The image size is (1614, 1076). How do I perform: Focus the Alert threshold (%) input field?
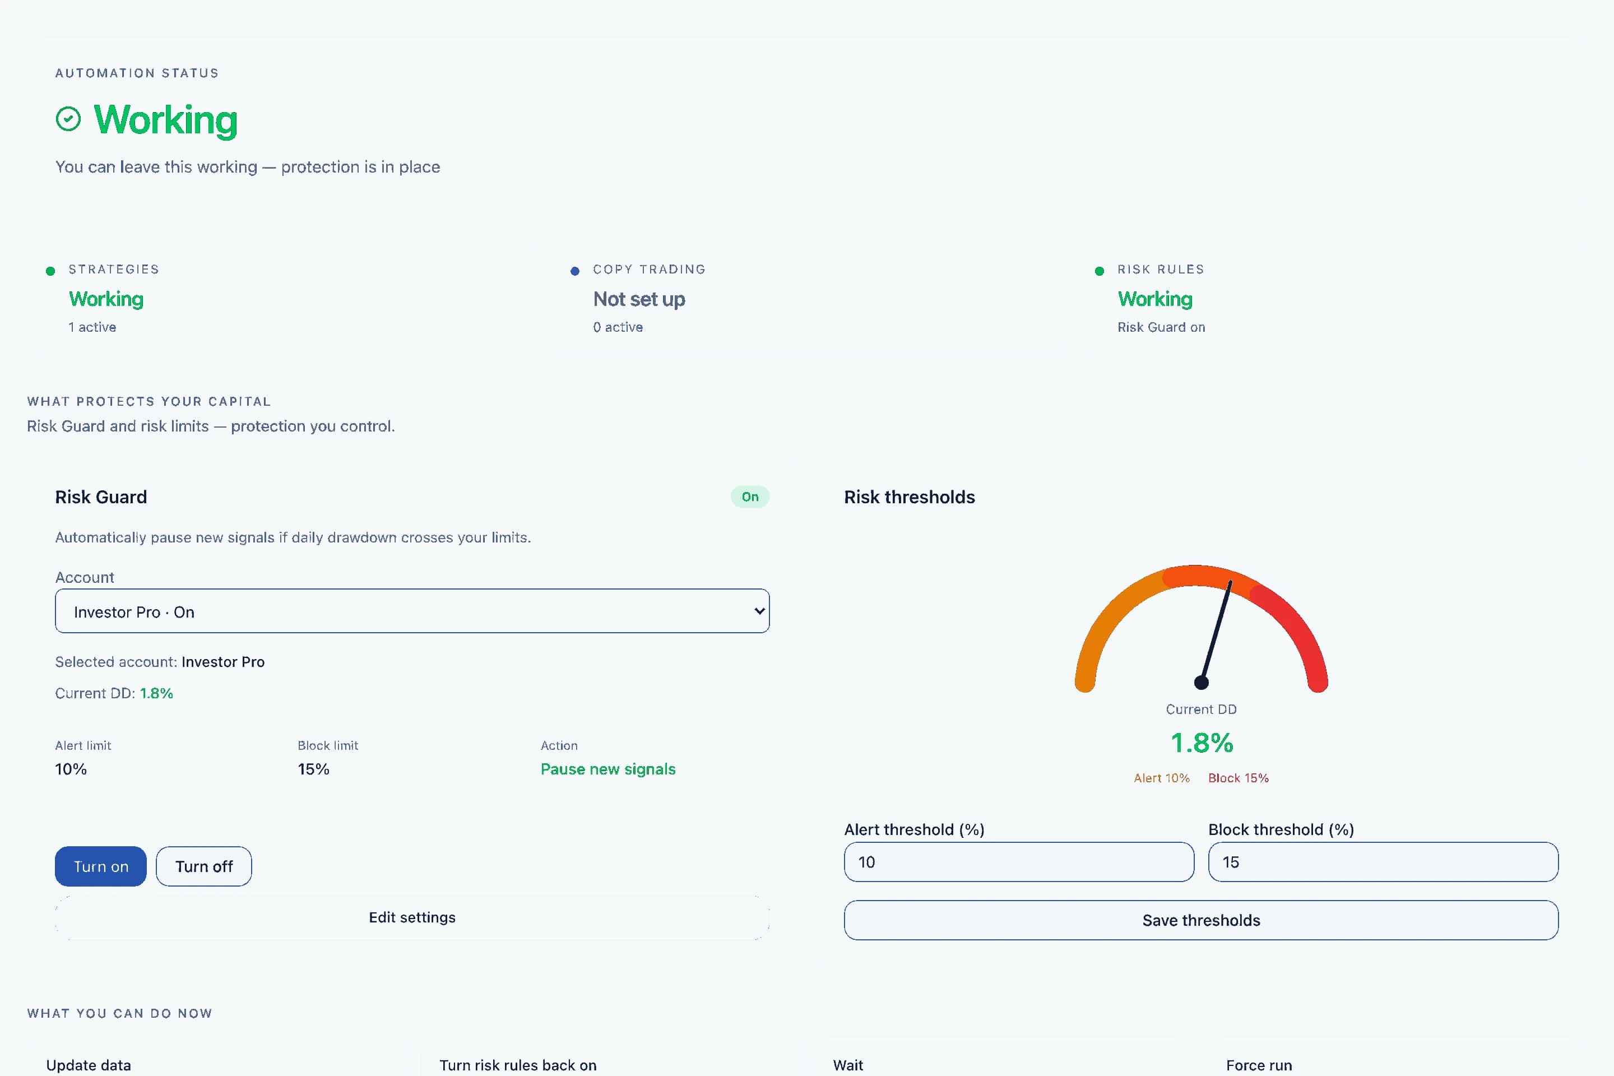pos(1019,862)
